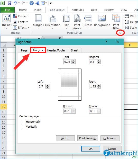The width and height of the screenshot is (138, 159).
Task: Open the Sheet tab in Page Setup
Action: 75,50
